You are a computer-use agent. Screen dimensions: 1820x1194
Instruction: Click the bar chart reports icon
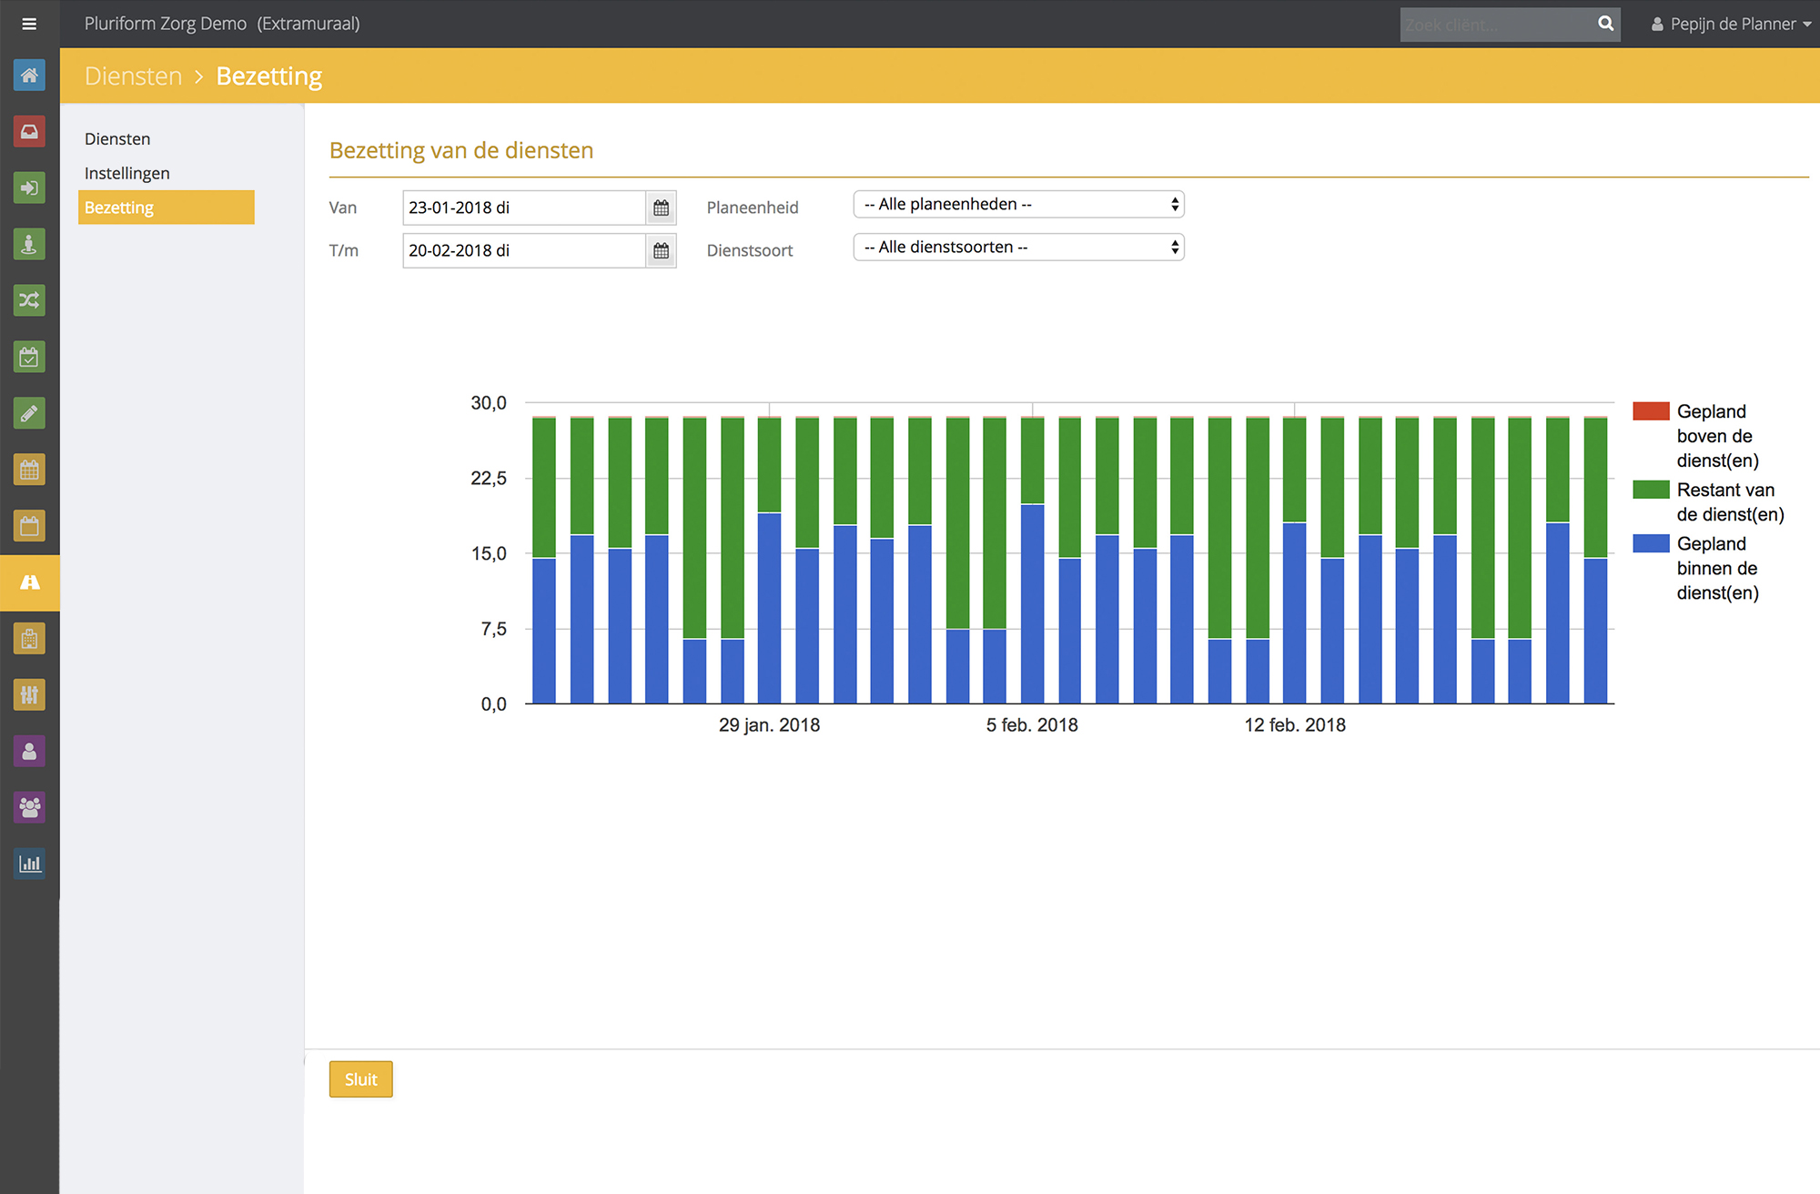[x=29, y=864]
